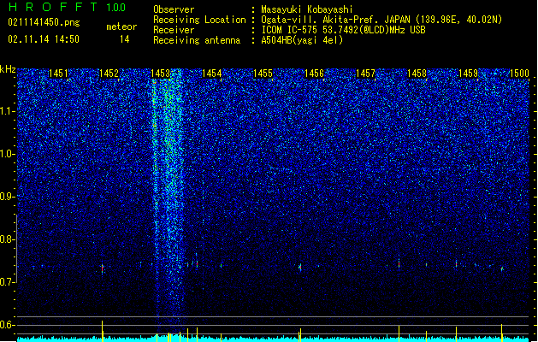538x342 pixels.
Task: Select the meteor count value 14
Action: pyautogui.click(x=125, y=39)
